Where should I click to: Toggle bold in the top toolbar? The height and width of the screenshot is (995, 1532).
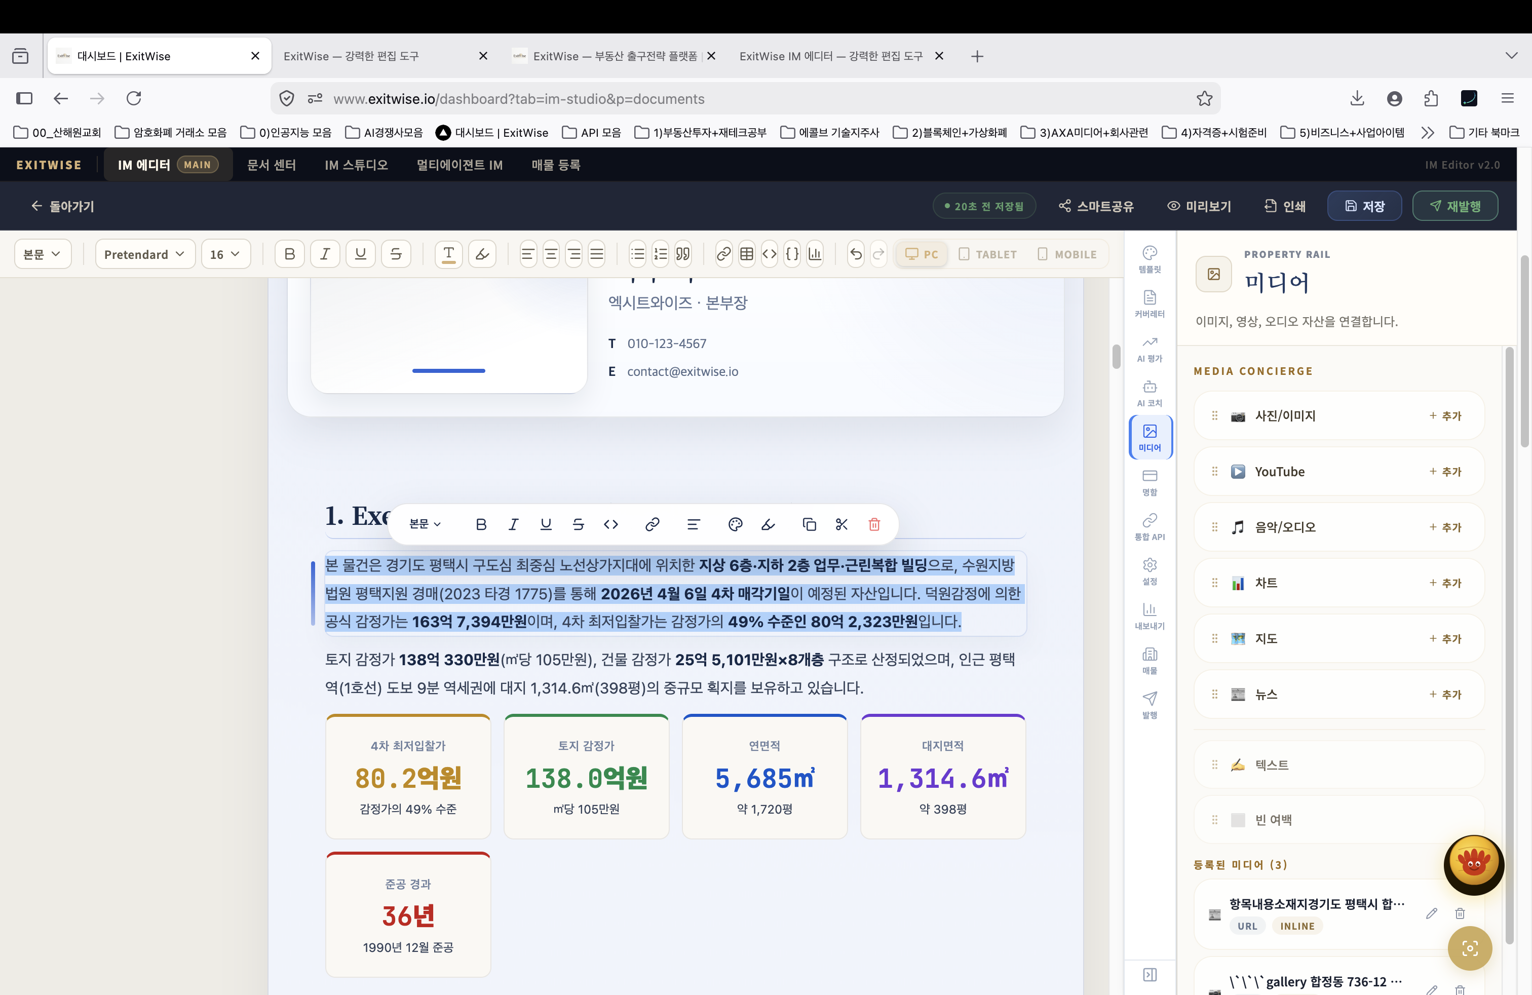[x=290, y=254]
